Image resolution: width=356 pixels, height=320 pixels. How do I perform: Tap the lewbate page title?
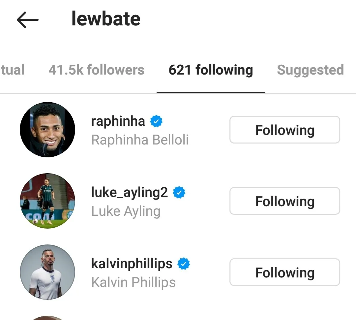106,19
